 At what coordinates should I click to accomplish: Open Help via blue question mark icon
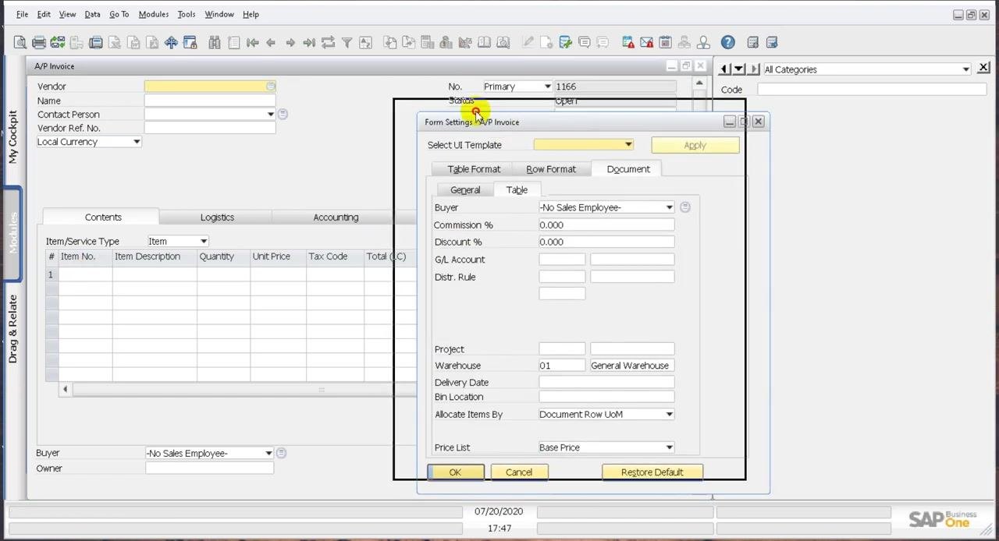pos(727,42)
